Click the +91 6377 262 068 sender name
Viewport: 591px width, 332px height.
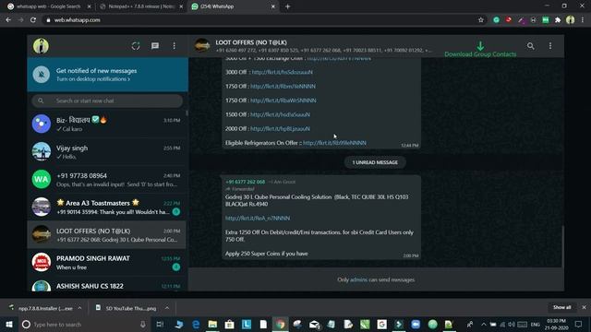click(x=245, y=182)
